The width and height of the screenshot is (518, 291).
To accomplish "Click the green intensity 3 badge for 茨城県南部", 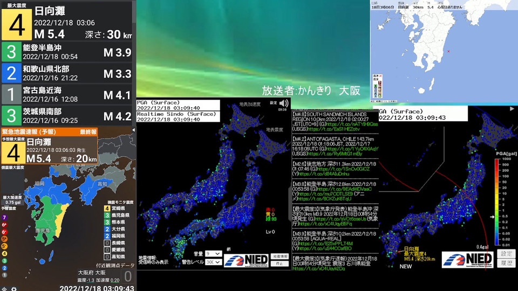I will (11, 115).
